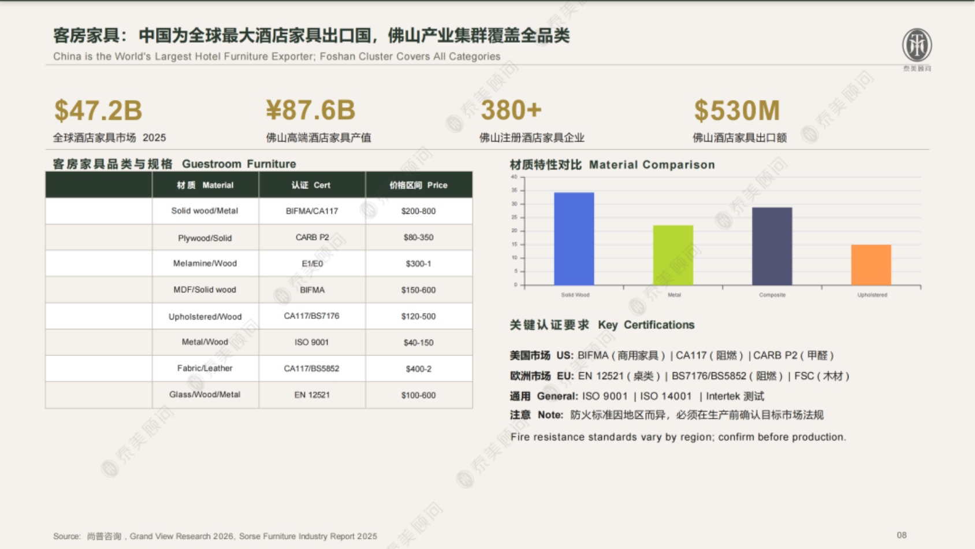Select the Upholstered/Wood cell

pyautogui.click(x=204, y=317)
